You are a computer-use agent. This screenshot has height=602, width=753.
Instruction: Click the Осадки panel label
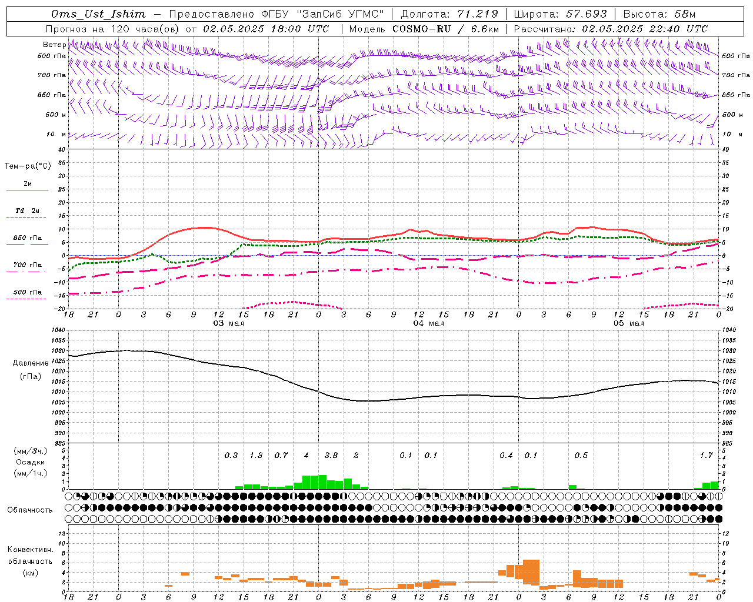click(x=31, y=462)
